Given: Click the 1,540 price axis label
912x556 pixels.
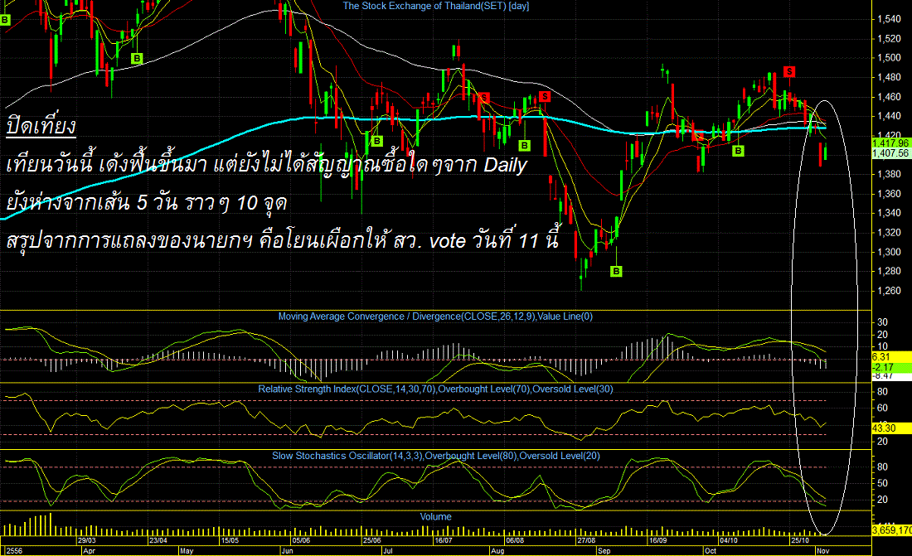Looking at the screenshot, I should [x=889, y=19].
